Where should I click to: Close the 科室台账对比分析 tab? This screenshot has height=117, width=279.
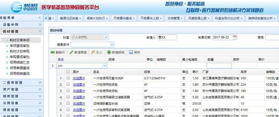pyautogui.click(x=242, y=18)
